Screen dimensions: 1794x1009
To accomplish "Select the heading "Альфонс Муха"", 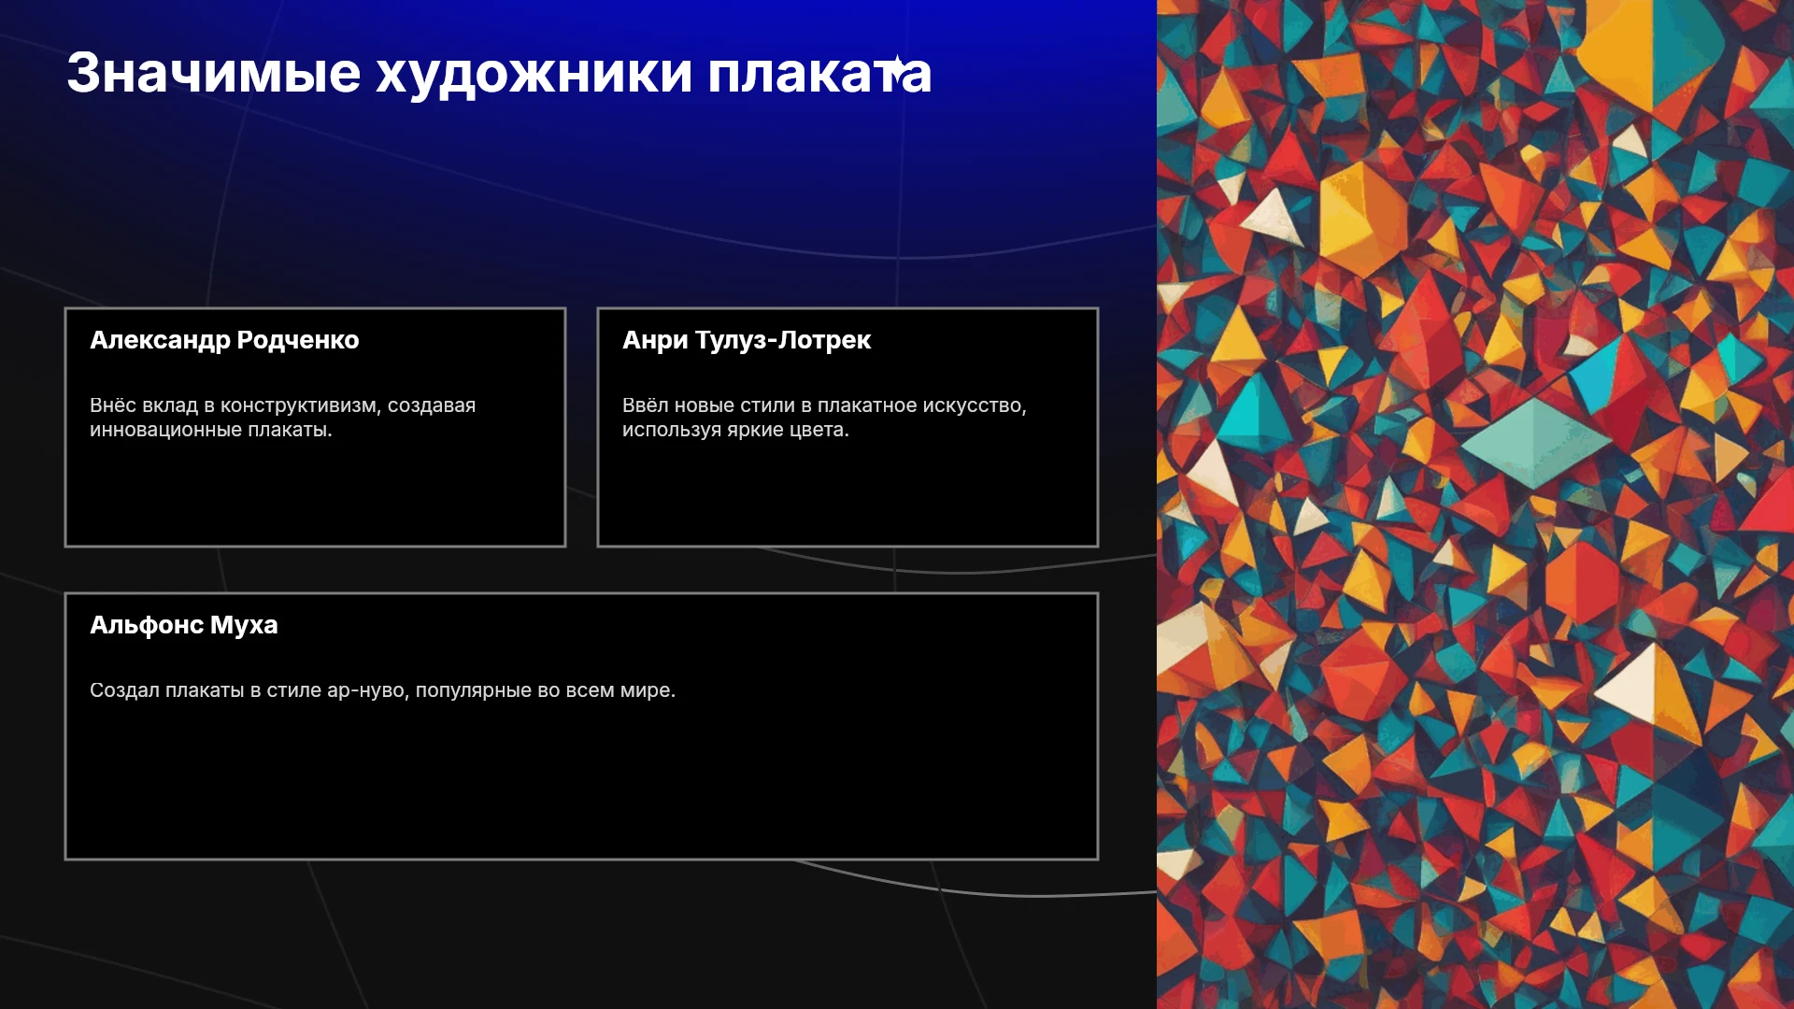I will (x=184, y=625).
